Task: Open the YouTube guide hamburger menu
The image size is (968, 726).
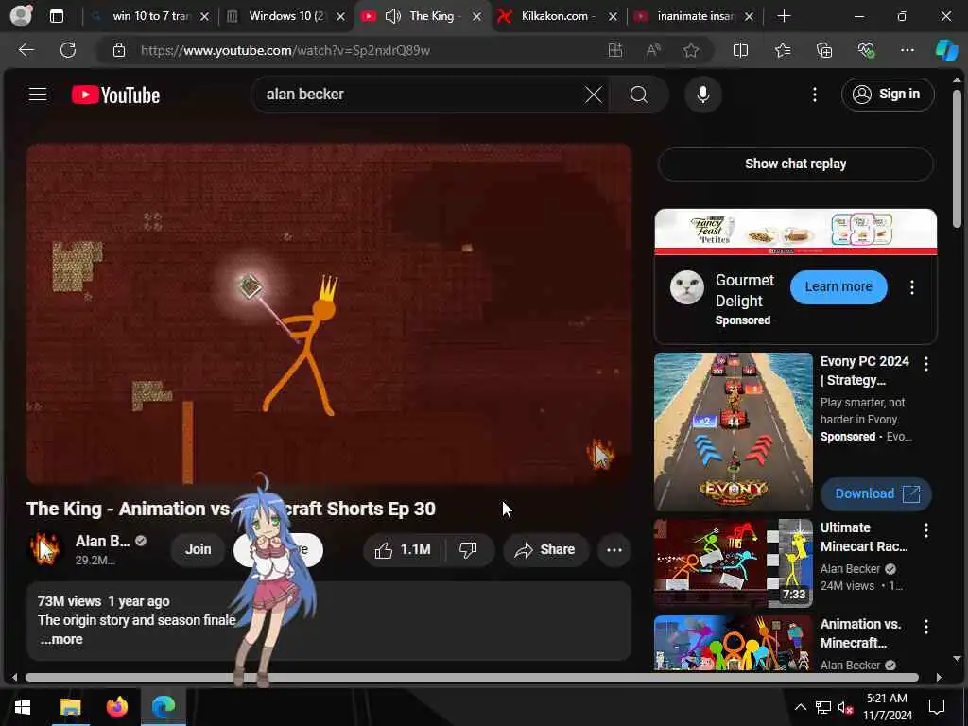Action: 38,95
